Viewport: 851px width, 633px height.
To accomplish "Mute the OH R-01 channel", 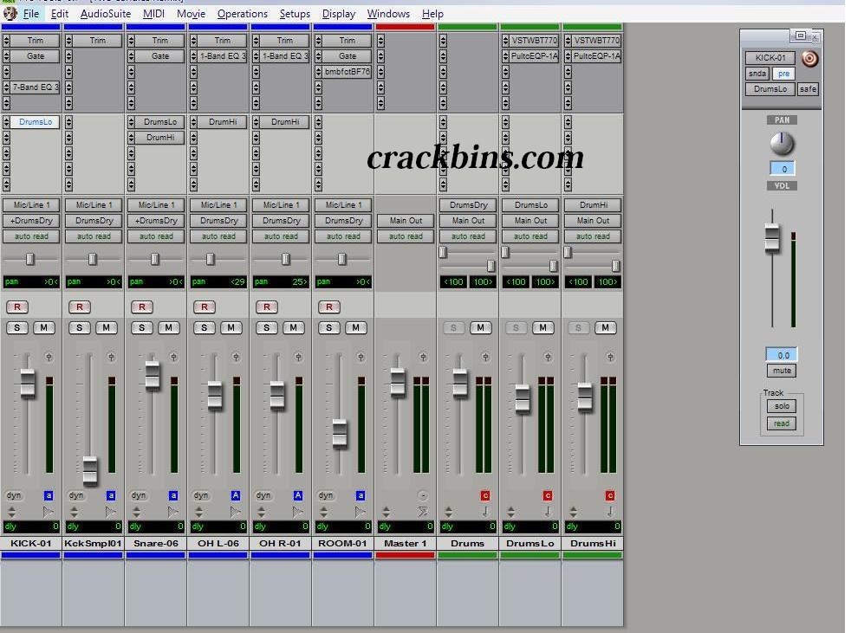I will [x=293, y=327].
